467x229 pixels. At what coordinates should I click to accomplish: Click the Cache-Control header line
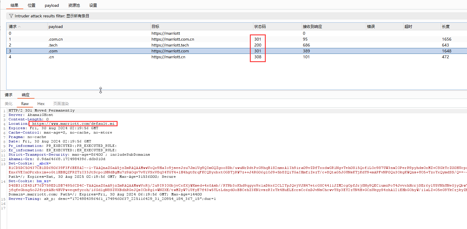click(x=60, y=132)
